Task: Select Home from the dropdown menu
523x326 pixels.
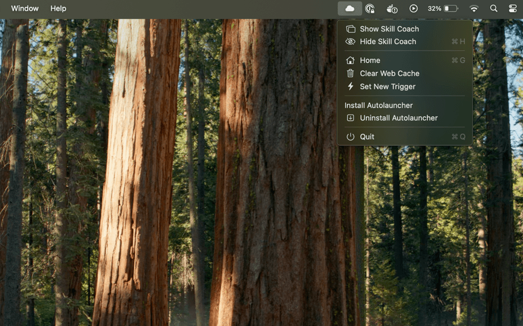Action: [x=405, y=61]
